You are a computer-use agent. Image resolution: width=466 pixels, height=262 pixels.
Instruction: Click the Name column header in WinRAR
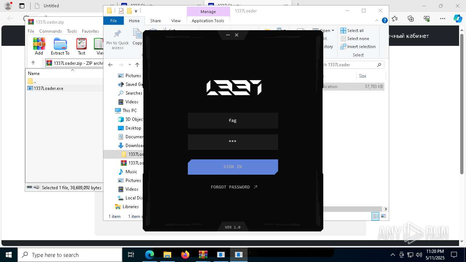(x=34, y=74)
